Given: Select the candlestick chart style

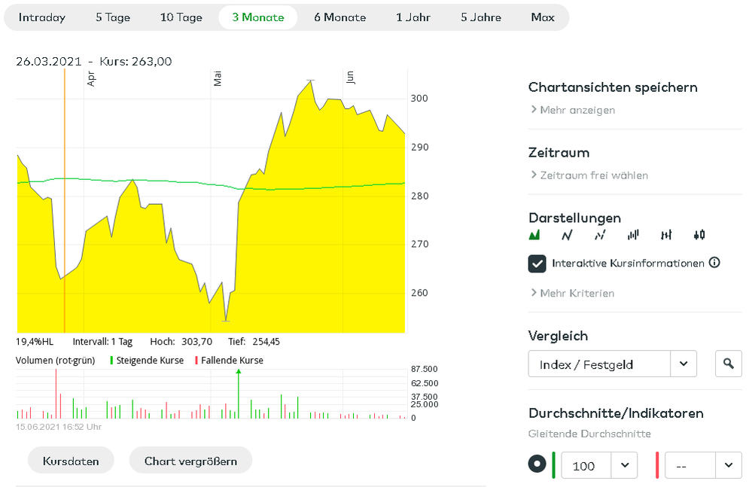Looking at the screenshot, I should coord(699,235).
